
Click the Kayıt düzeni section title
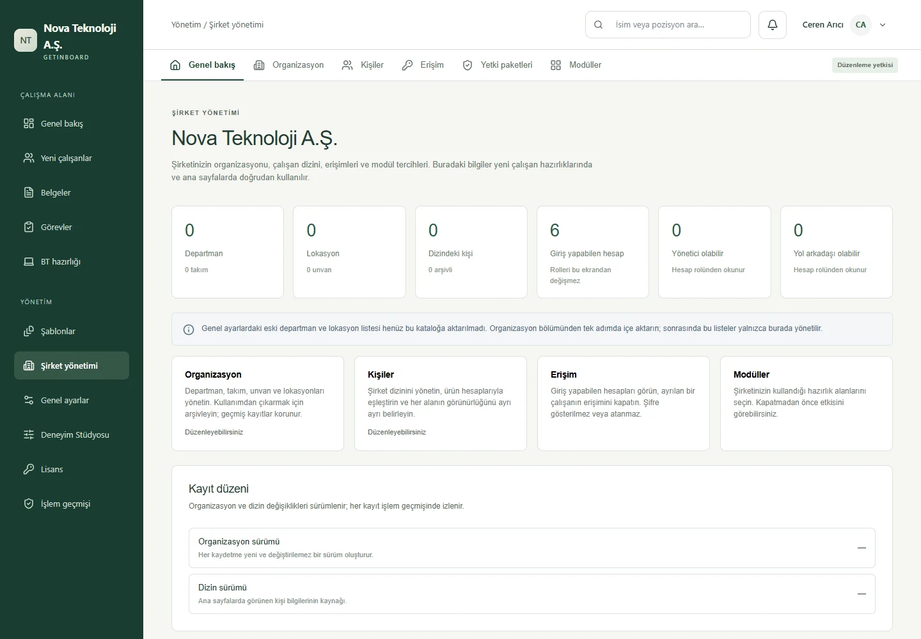tap(219, 489)
